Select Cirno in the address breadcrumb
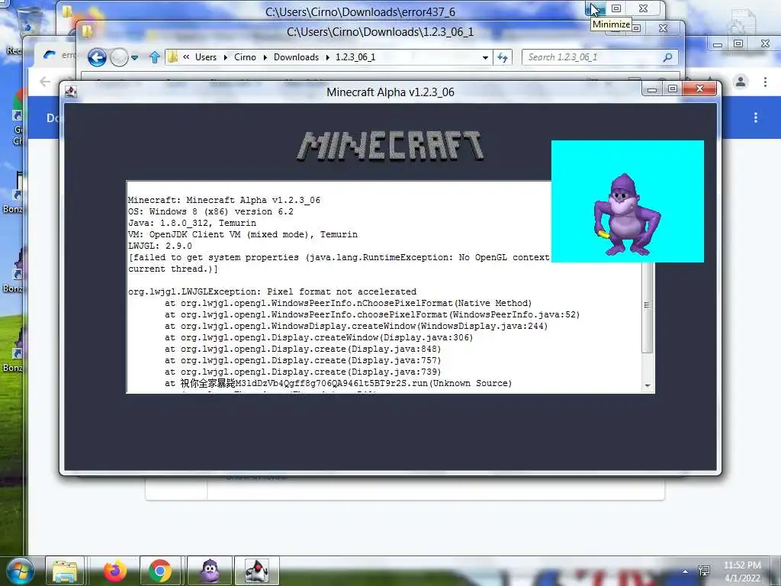 tap(245, 57)
